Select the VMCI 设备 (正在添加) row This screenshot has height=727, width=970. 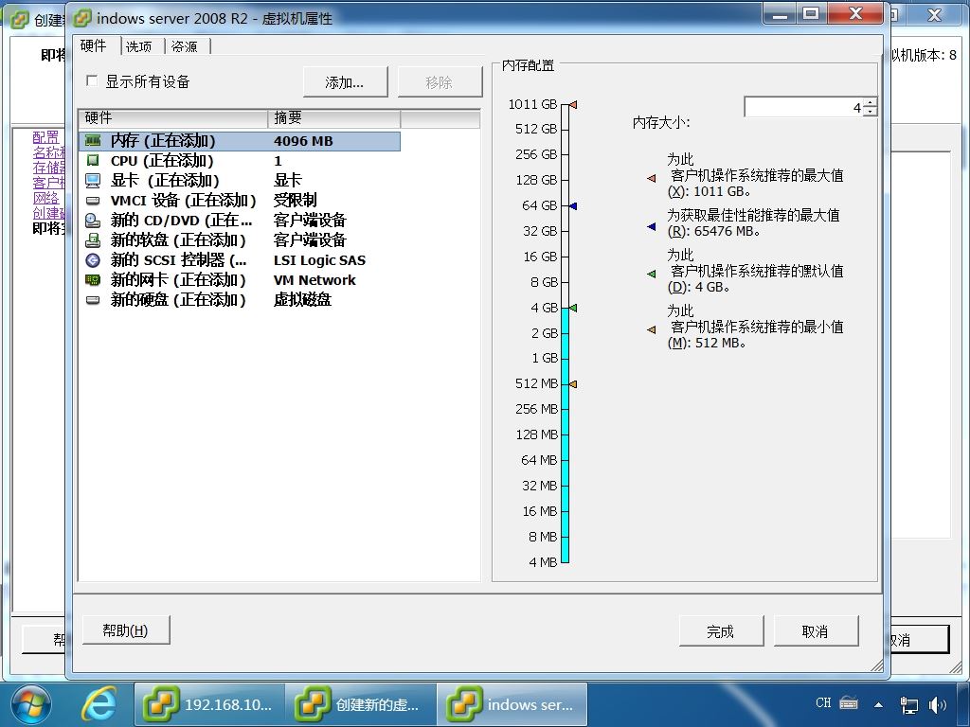[240, 201]
